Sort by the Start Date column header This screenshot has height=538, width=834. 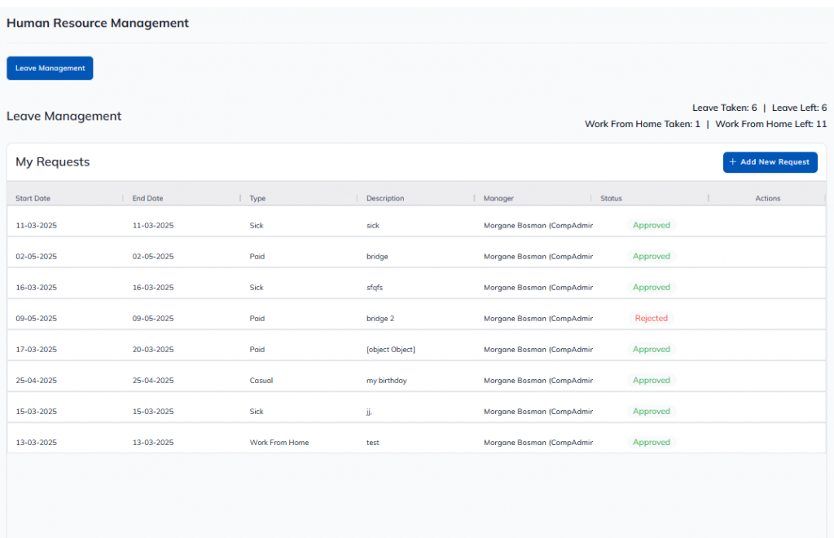pyautogui.click(x=33, y=198)
